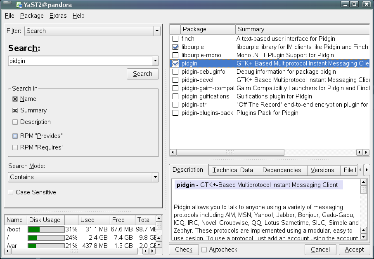Image resolution: width=374 pixels, height=259 pixels.
Task: Click the tab scroll right arrow
Action: 367,170
